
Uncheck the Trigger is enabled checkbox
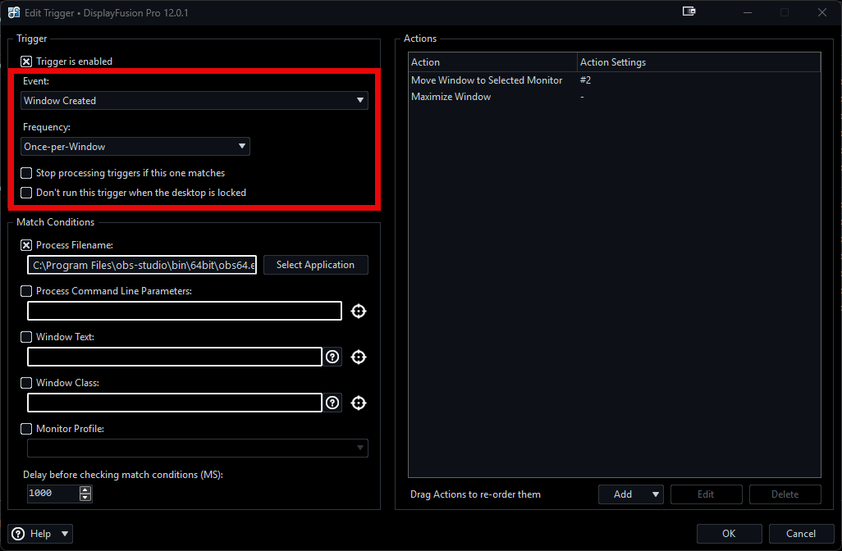[26, 61]
